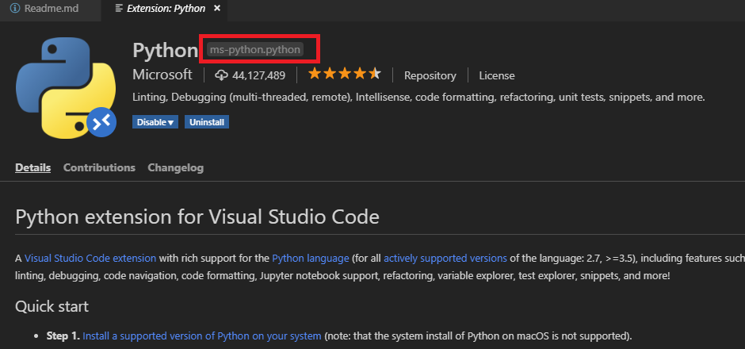Click the Uninstall button

[207, 122]
